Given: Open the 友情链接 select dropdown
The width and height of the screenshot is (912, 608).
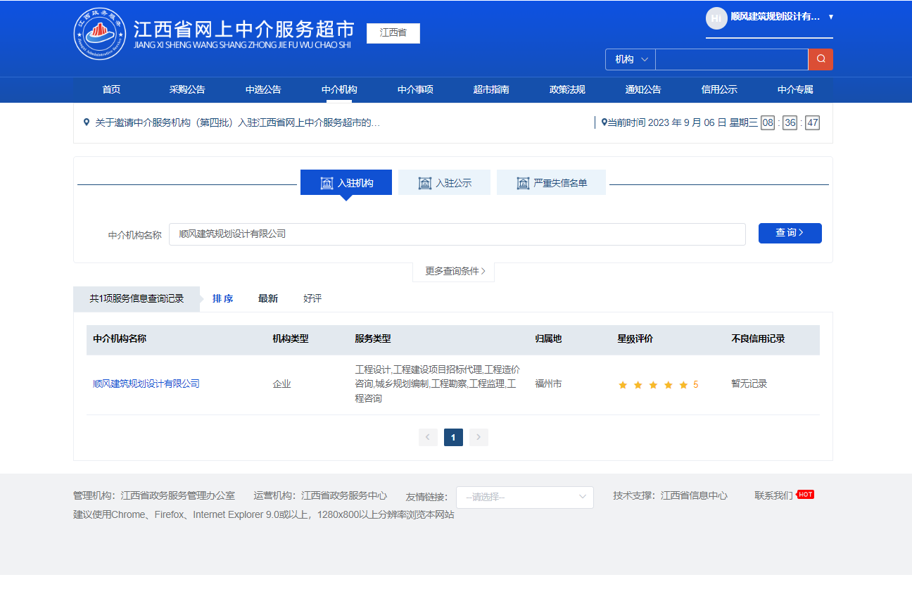Looking at the screenshot, I should click(525, 498).
